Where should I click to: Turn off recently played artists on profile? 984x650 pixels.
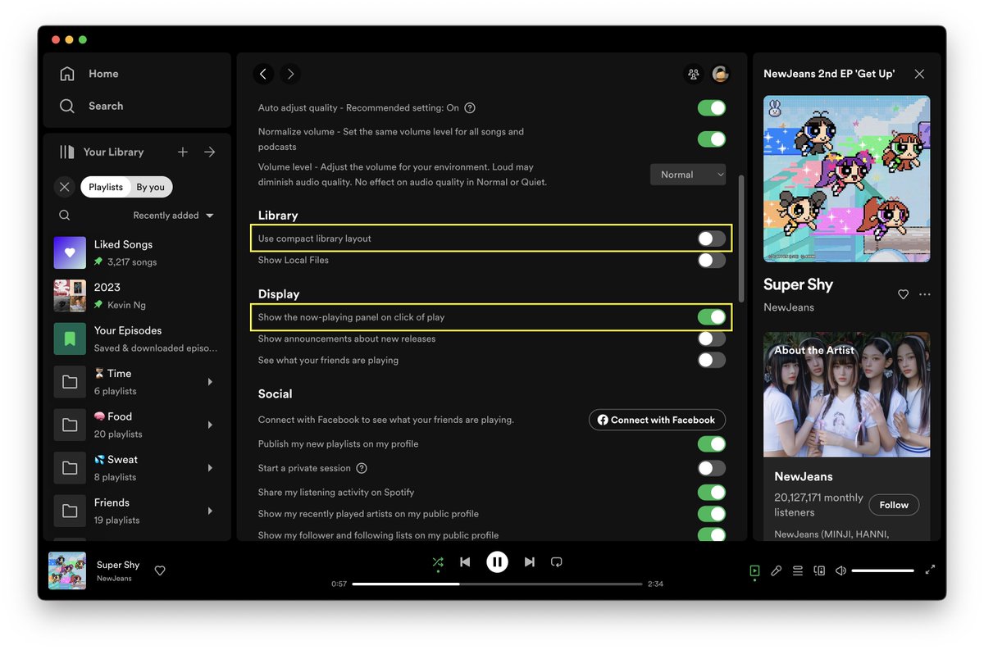(x=712, y=514)
